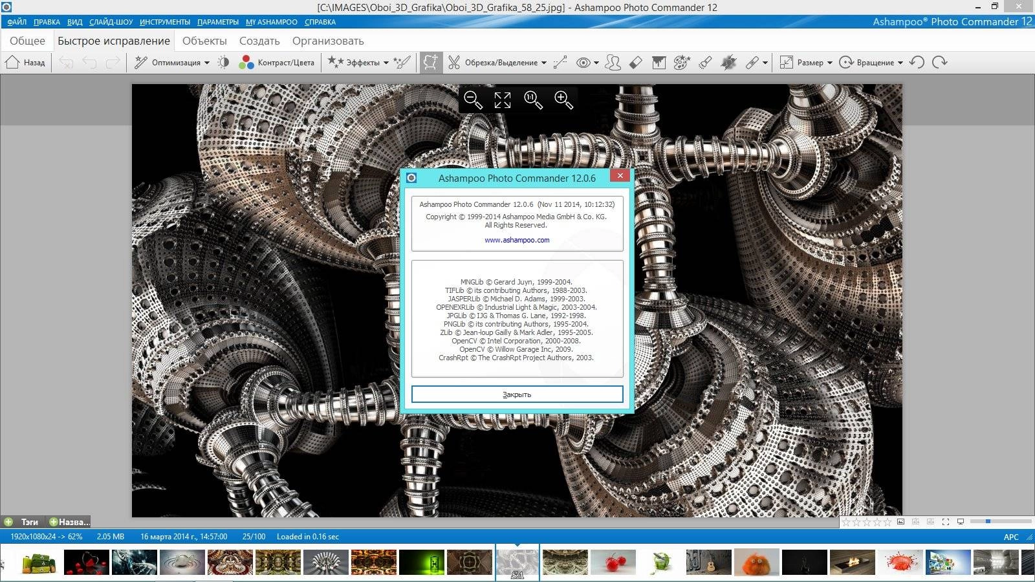Switch to the Объекты tab
Screen dimensions: 1035x582
coord(204,41)
